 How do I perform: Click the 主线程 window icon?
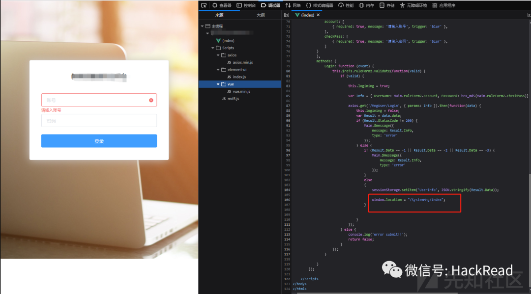coord(208,26)
